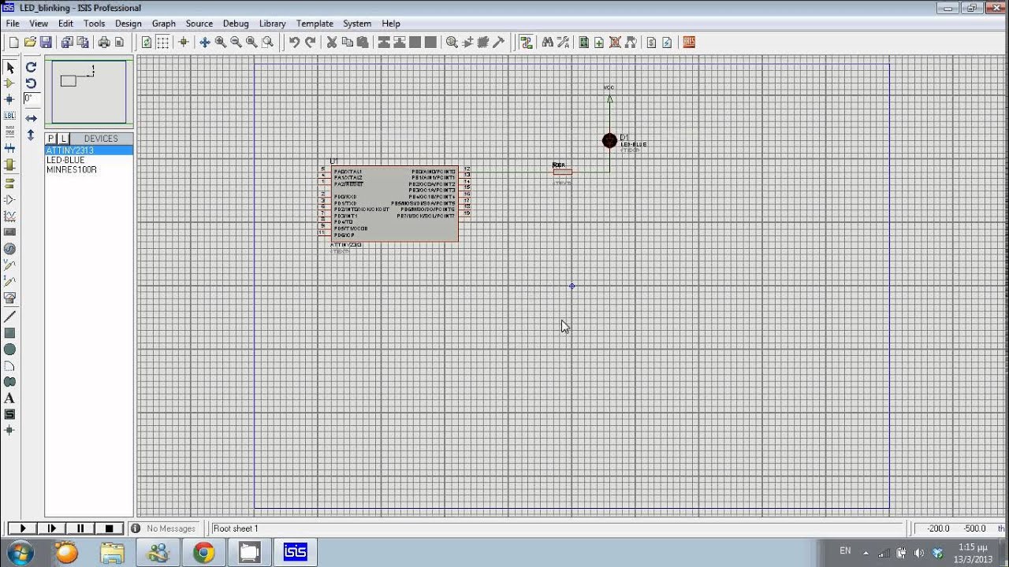Open the File menu
The image size is (1009, 567).
(13, 24)
